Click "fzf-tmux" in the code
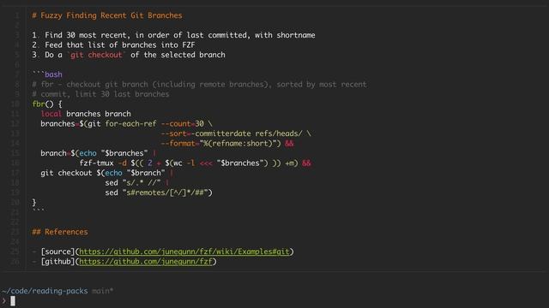 [x=96, y=163]
